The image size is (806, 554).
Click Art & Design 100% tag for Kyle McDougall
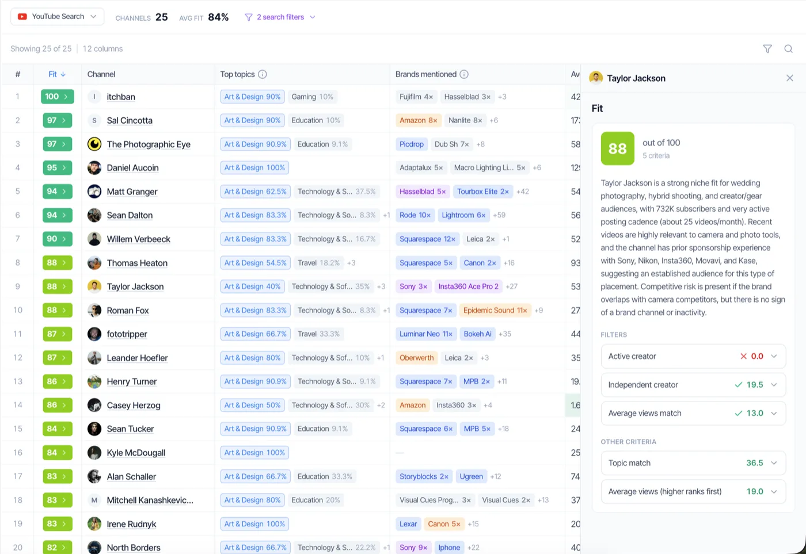pos(254,453)
